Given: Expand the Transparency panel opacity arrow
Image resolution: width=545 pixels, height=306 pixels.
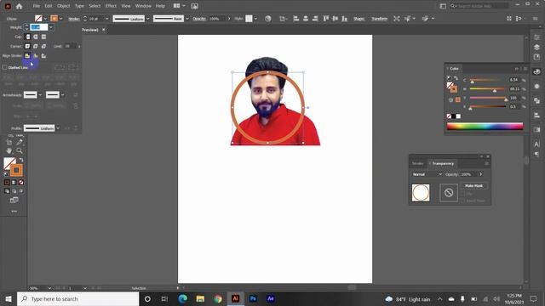Looking at the screenshot, I should 481,174.
